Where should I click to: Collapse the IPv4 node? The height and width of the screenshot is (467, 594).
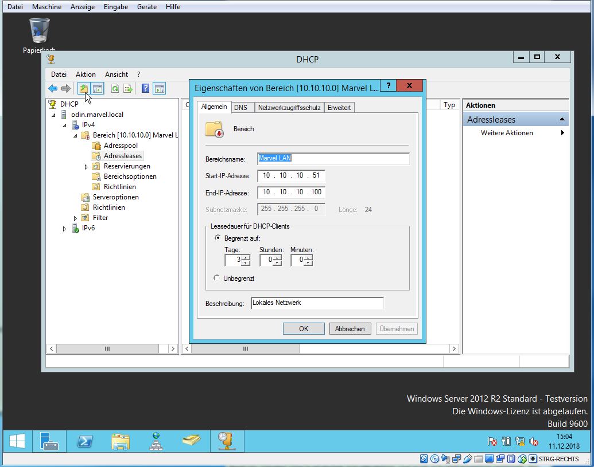point(64,125)
